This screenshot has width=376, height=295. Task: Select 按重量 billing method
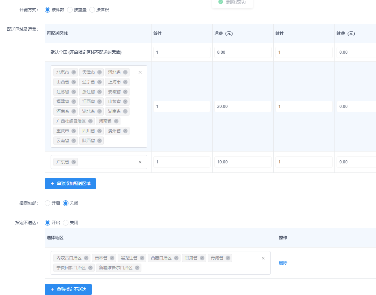[x=70, y=10]
